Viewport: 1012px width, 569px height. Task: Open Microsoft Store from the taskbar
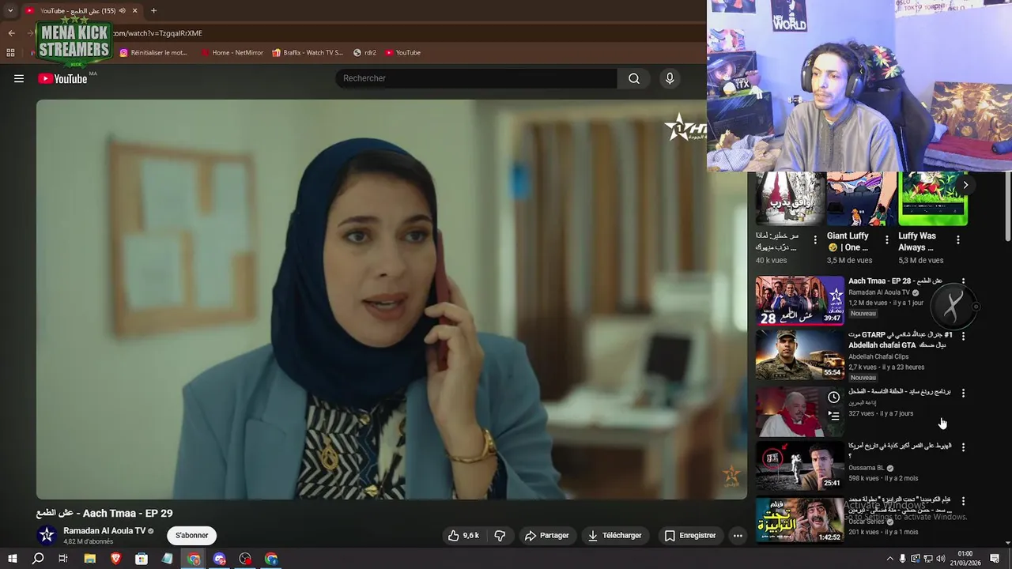tap(142, 559)
